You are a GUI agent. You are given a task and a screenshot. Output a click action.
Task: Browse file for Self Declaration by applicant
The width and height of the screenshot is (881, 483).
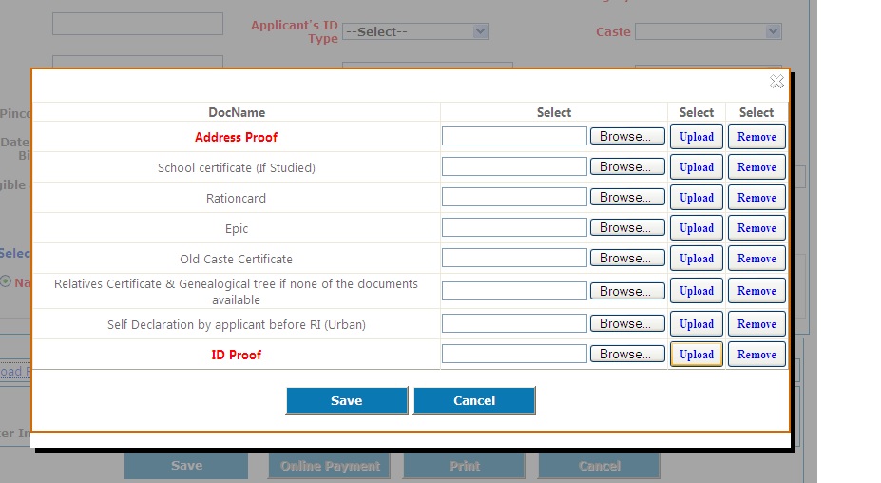pos(626,324)
